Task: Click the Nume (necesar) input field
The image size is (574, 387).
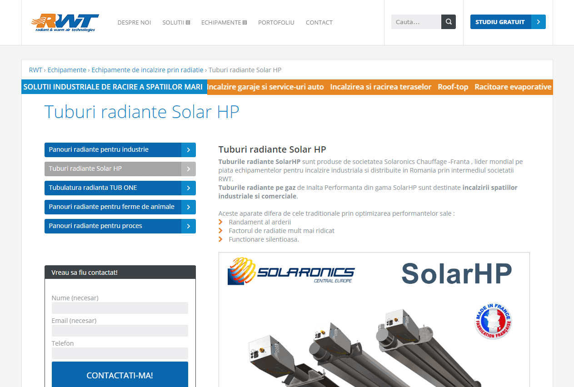Action: click(120, 308)
